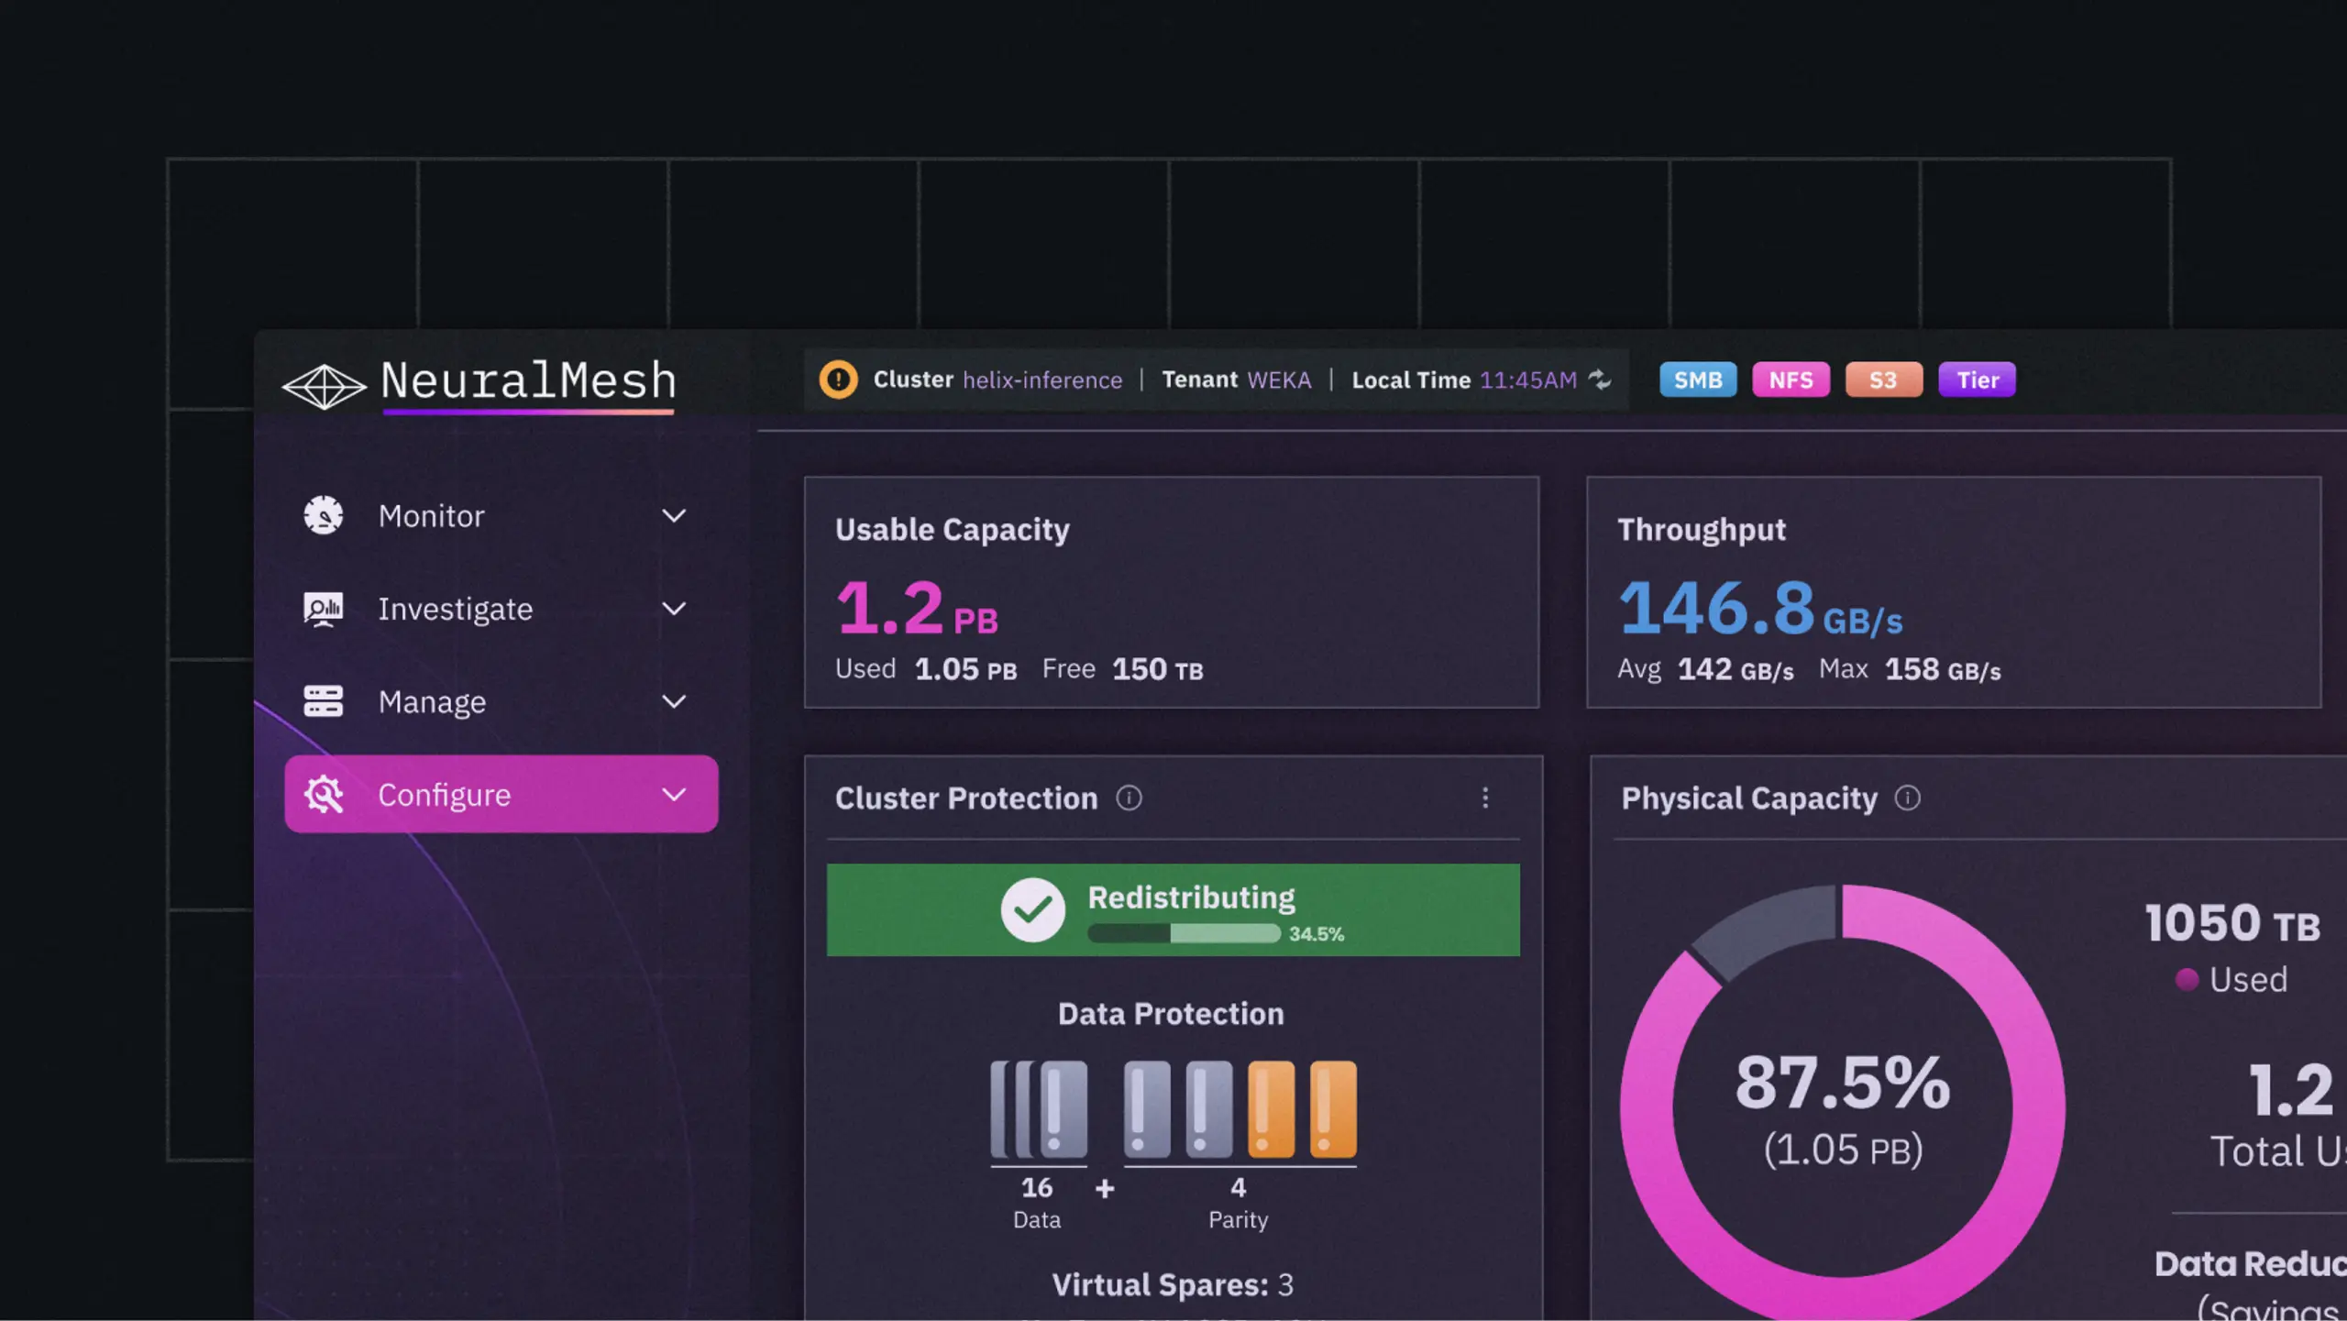Click the second gray parity drive icon
The width and height of the screenshot is (2347, 1321).
coord(1209,1109)
